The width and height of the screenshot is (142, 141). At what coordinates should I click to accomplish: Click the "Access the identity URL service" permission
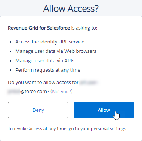click(50, 42)
